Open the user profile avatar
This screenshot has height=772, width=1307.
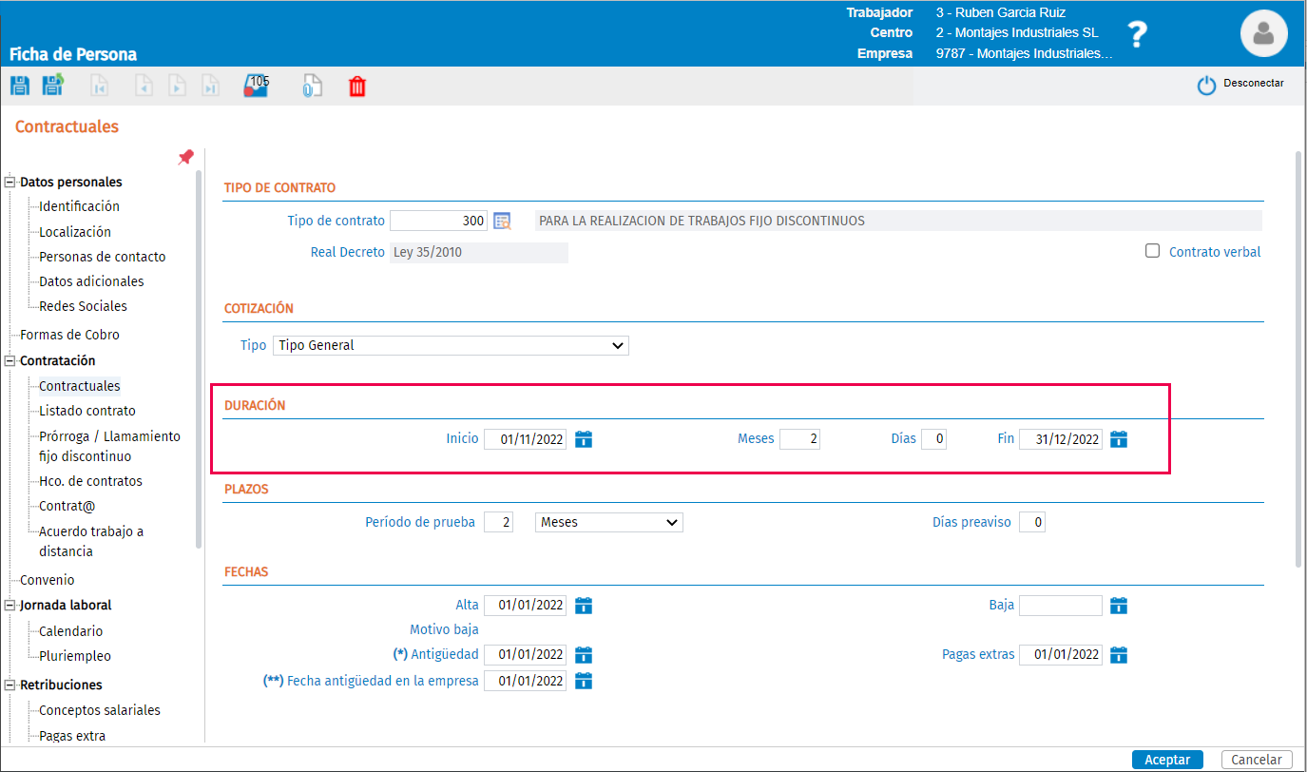pyautogui.click(x=1263, y=33)
